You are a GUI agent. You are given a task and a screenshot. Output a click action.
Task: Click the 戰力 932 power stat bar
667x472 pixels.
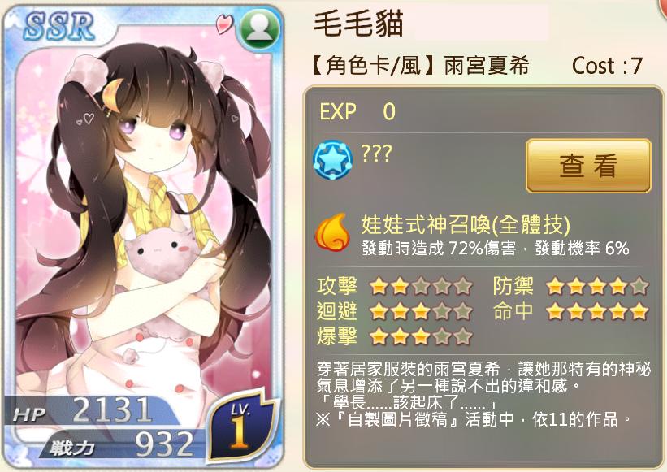tap(121, 445)
